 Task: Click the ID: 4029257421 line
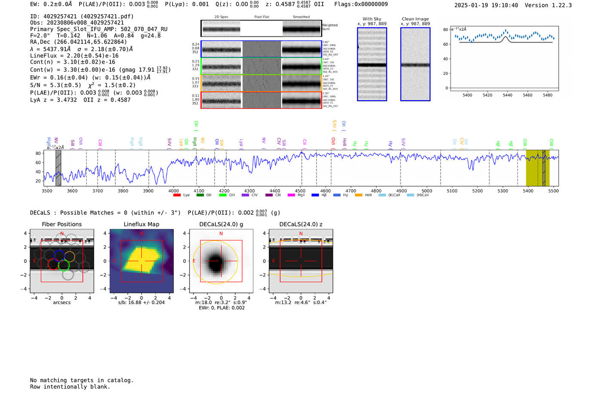(82, 16)
